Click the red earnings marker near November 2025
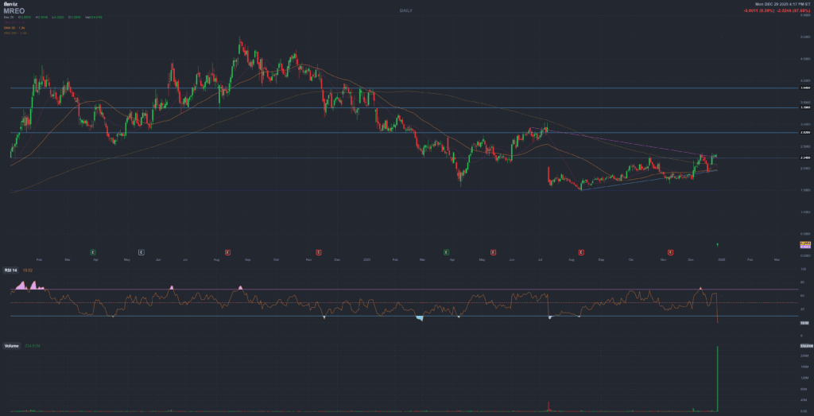This screenshot has width=814, height=416. (672, 251)
